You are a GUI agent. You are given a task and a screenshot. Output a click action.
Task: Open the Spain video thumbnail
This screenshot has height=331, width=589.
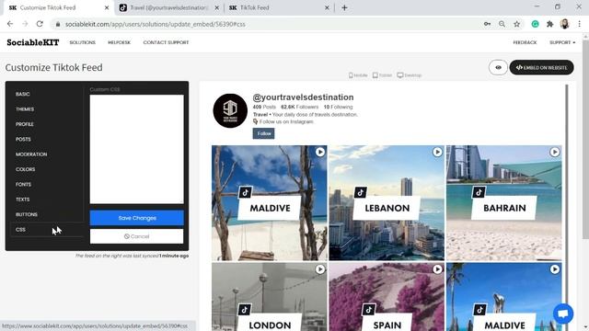click(387, 296)
